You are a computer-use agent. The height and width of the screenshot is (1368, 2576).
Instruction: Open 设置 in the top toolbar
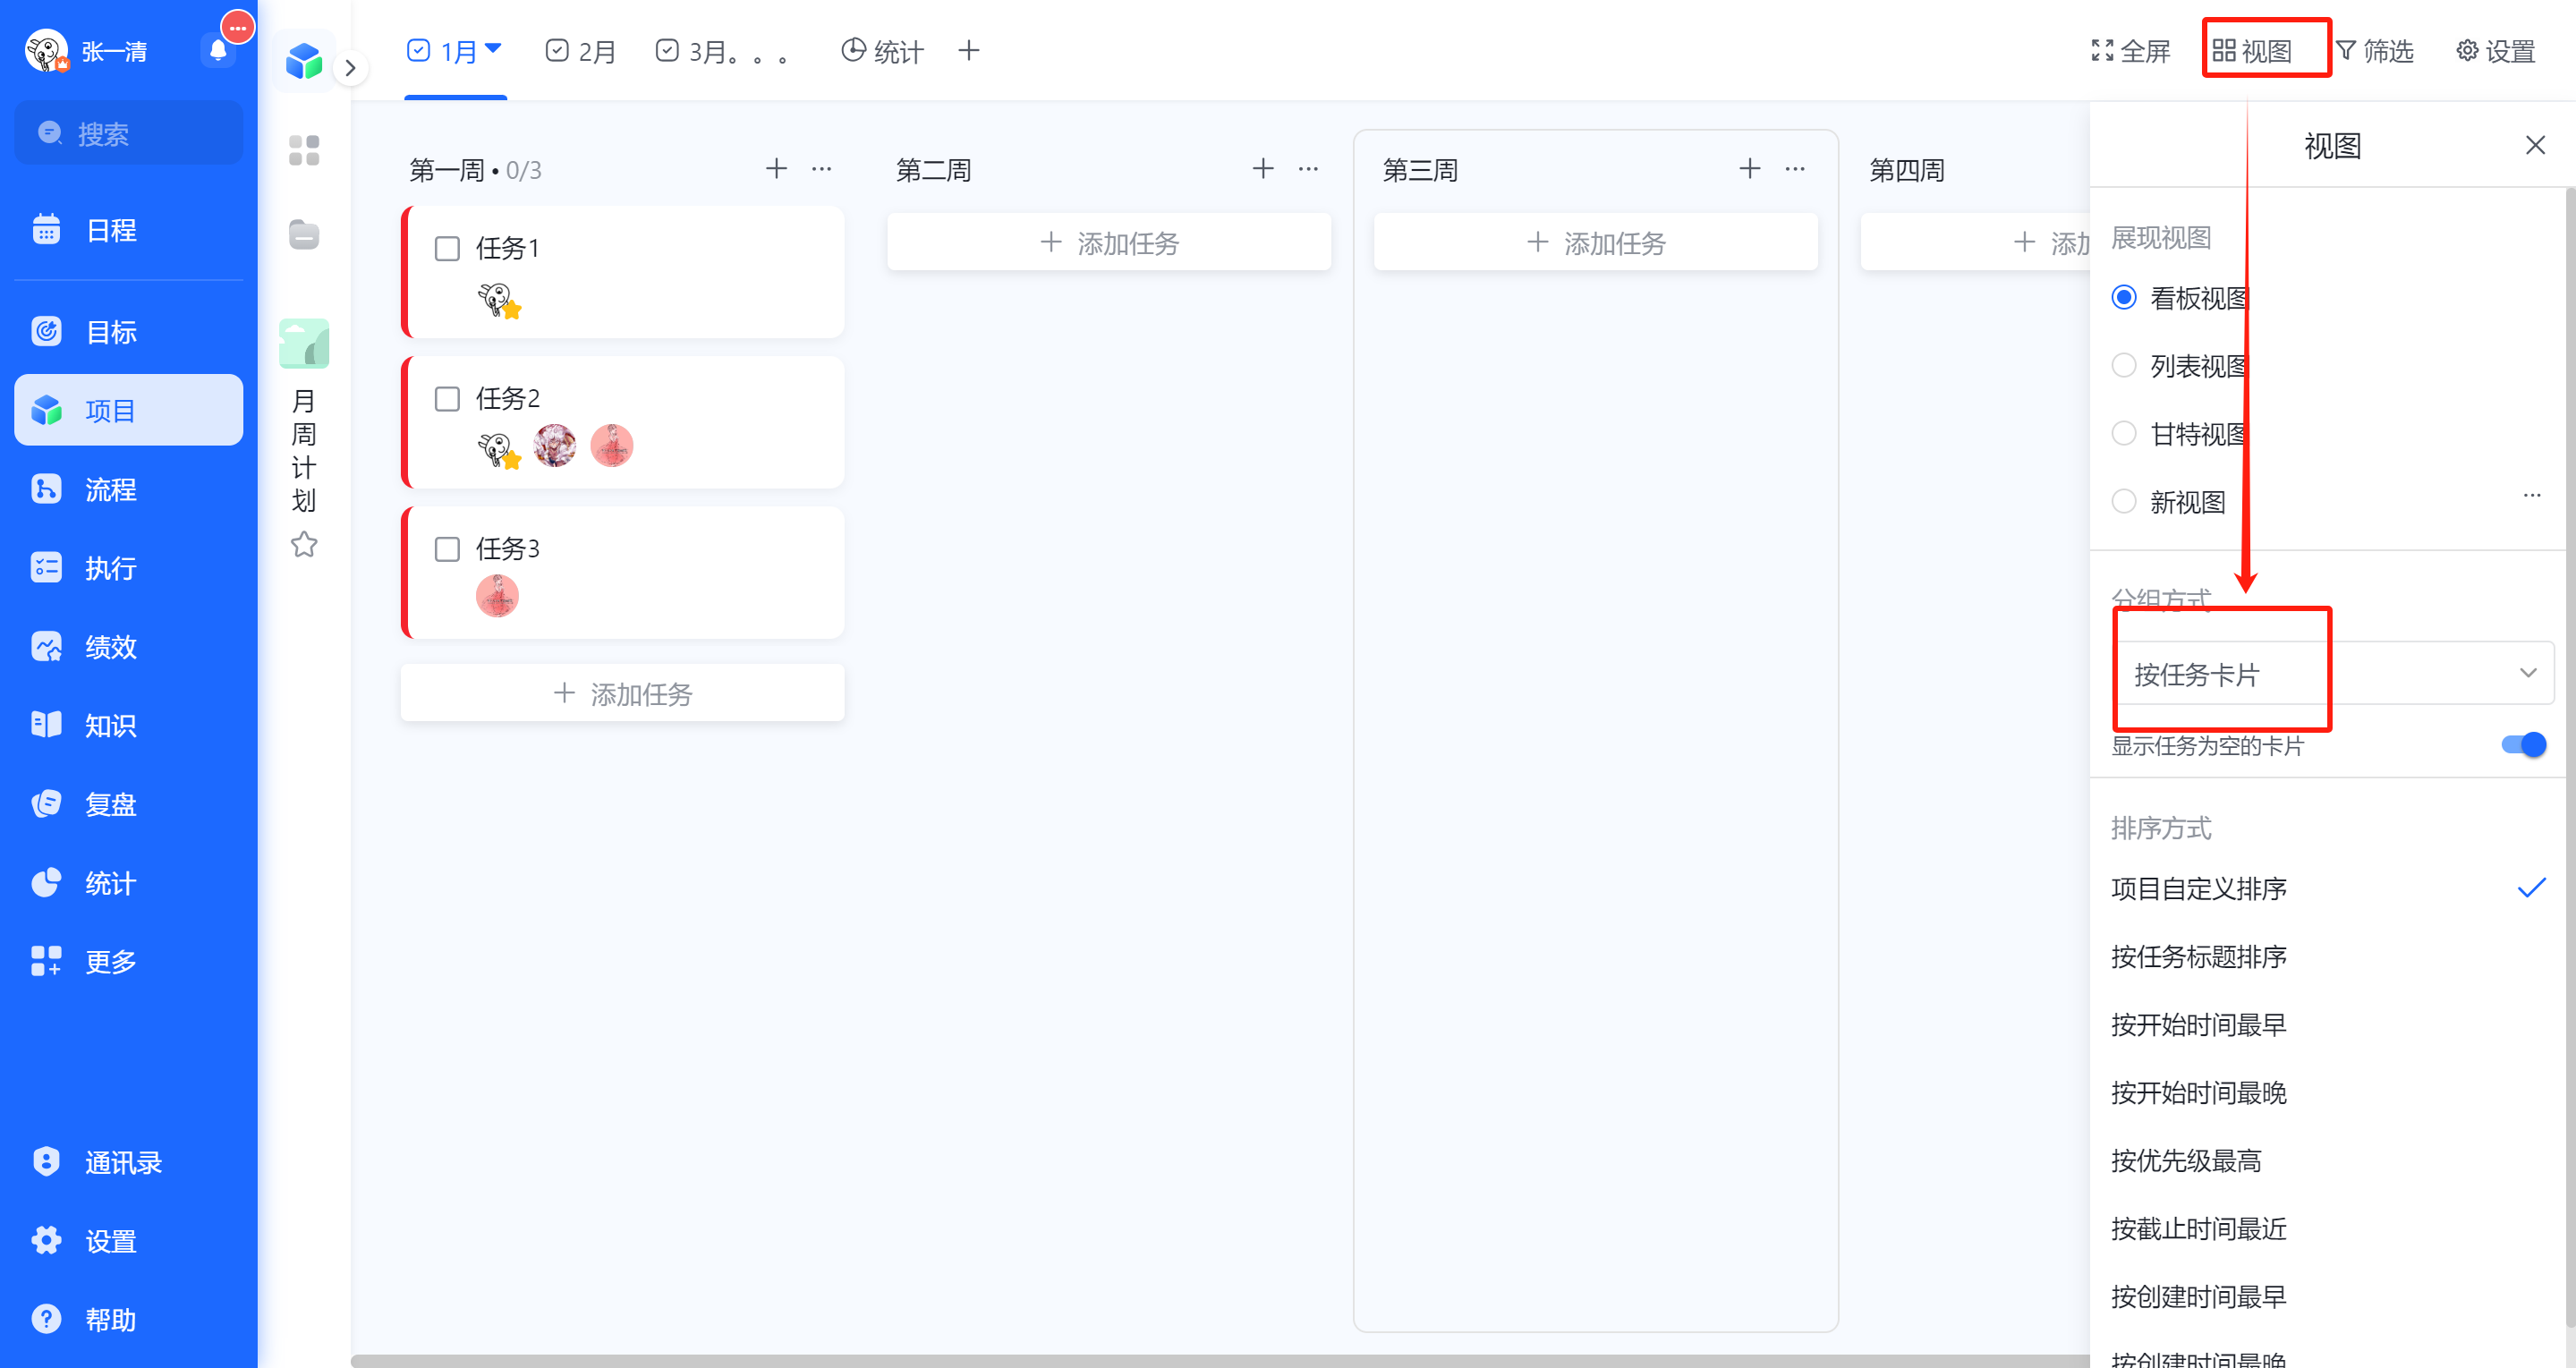click(x=2495, y=50)
